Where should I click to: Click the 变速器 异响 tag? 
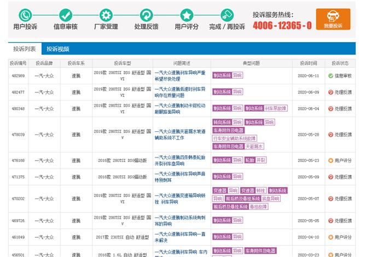click(225, 190)
